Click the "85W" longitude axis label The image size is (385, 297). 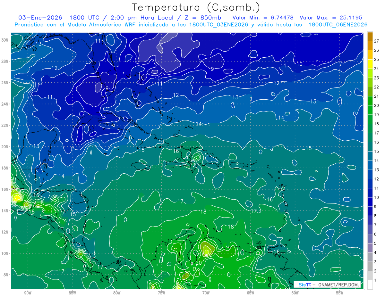point(72,293)
